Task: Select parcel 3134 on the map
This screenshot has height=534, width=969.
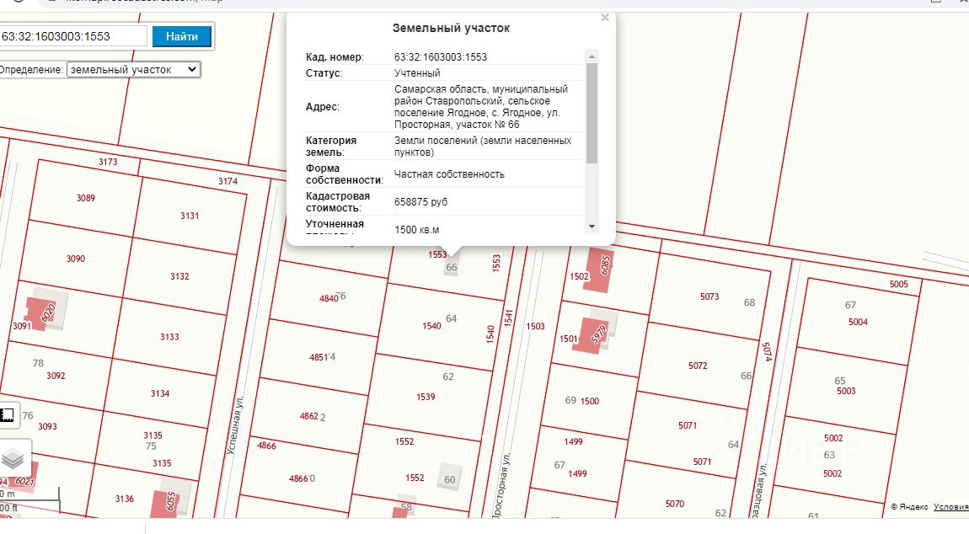Action: click(160, 393)
